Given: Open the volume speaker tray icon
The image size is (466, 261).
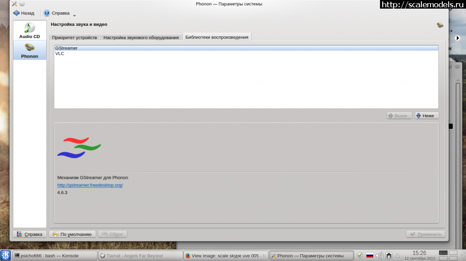Looking at the screenshot, I should (x=379, y=256).
